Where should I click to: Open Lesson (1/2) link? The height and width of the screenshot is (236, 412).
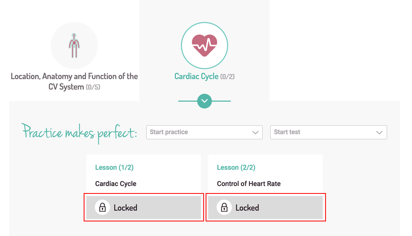pyautogui.click(x=114, y=167)
